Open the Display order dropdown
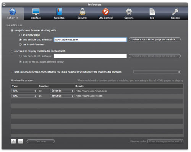The width and height of the screenshot is (191, 152). (165, 141)
